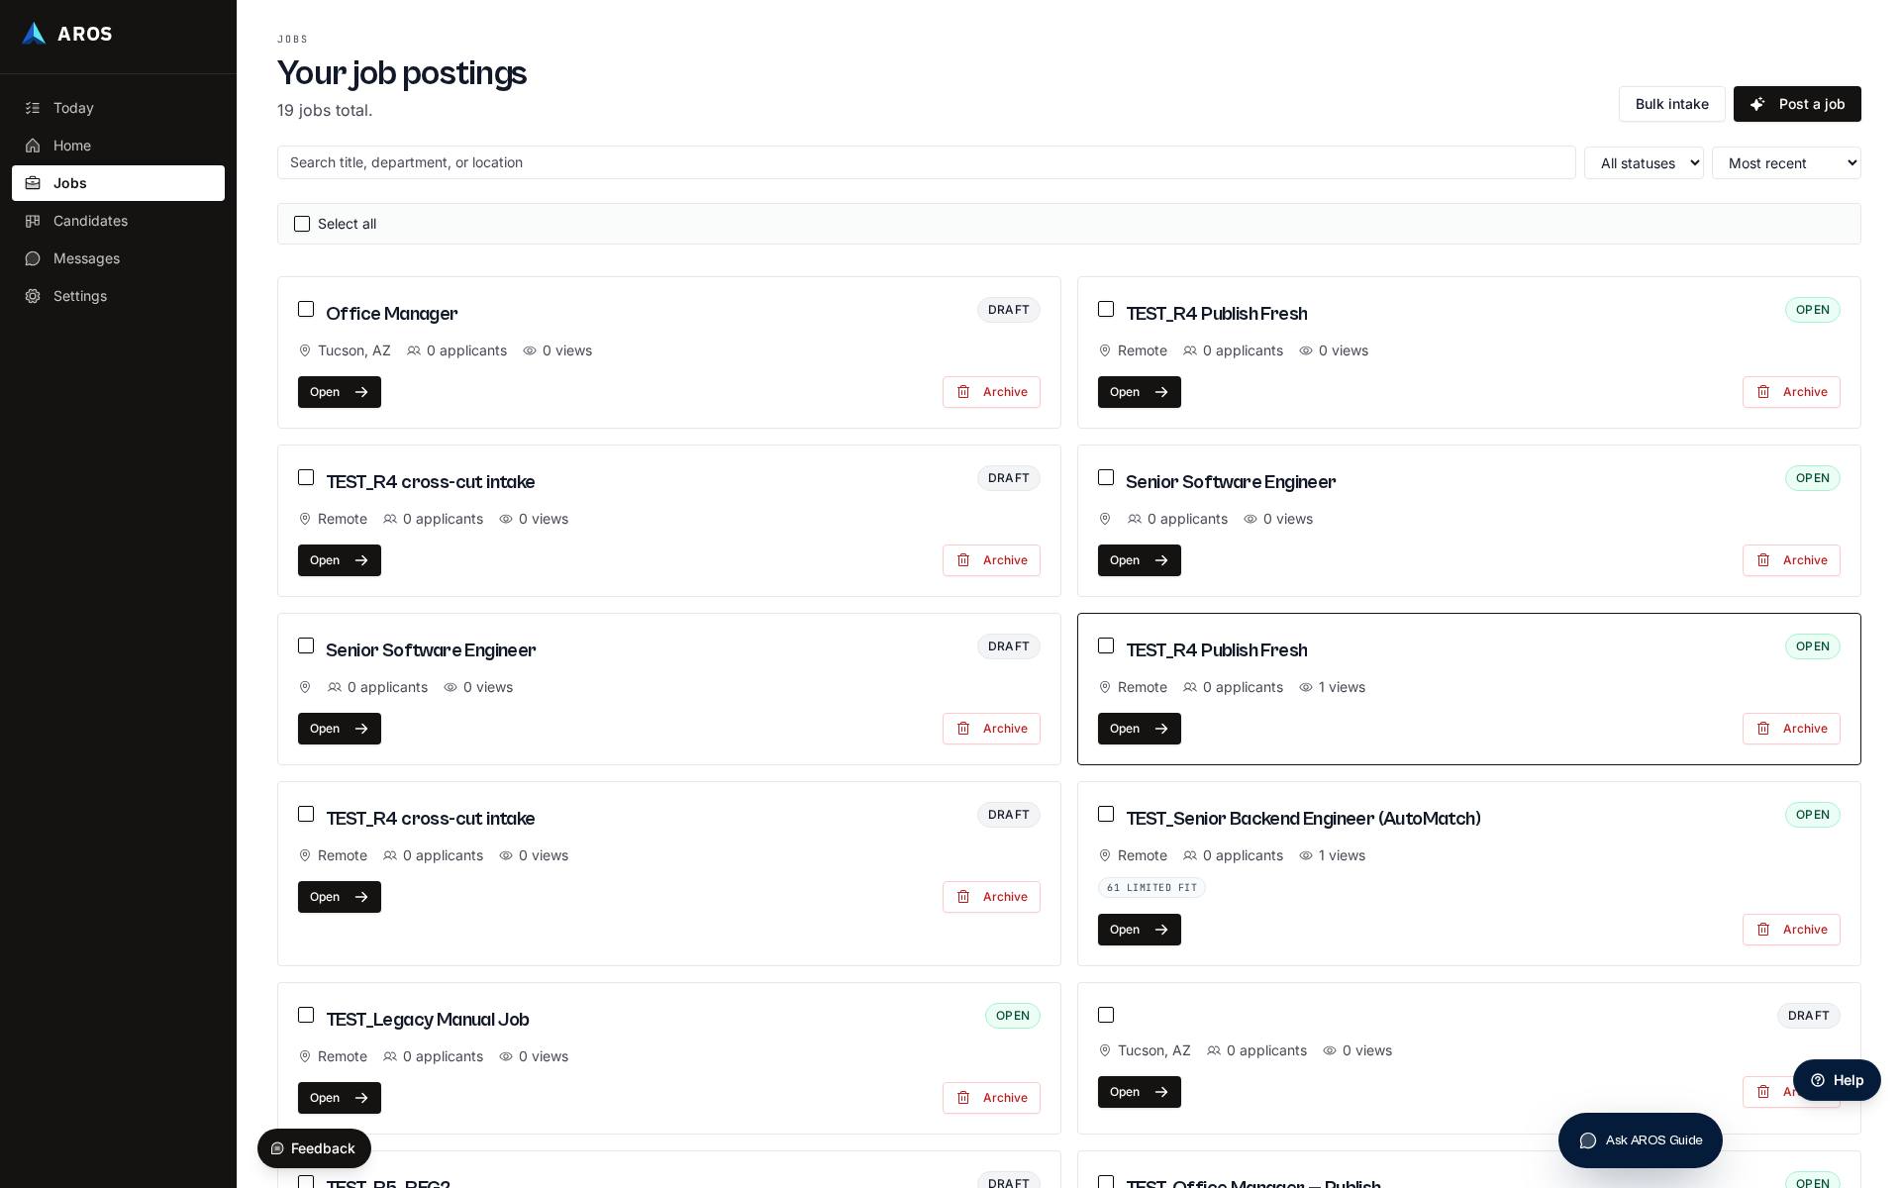Screen dimensions: 1901x1188
Task: Archive the TEST_Senior Backend Engineer (AutoMatch) job
Action: 1791,930
